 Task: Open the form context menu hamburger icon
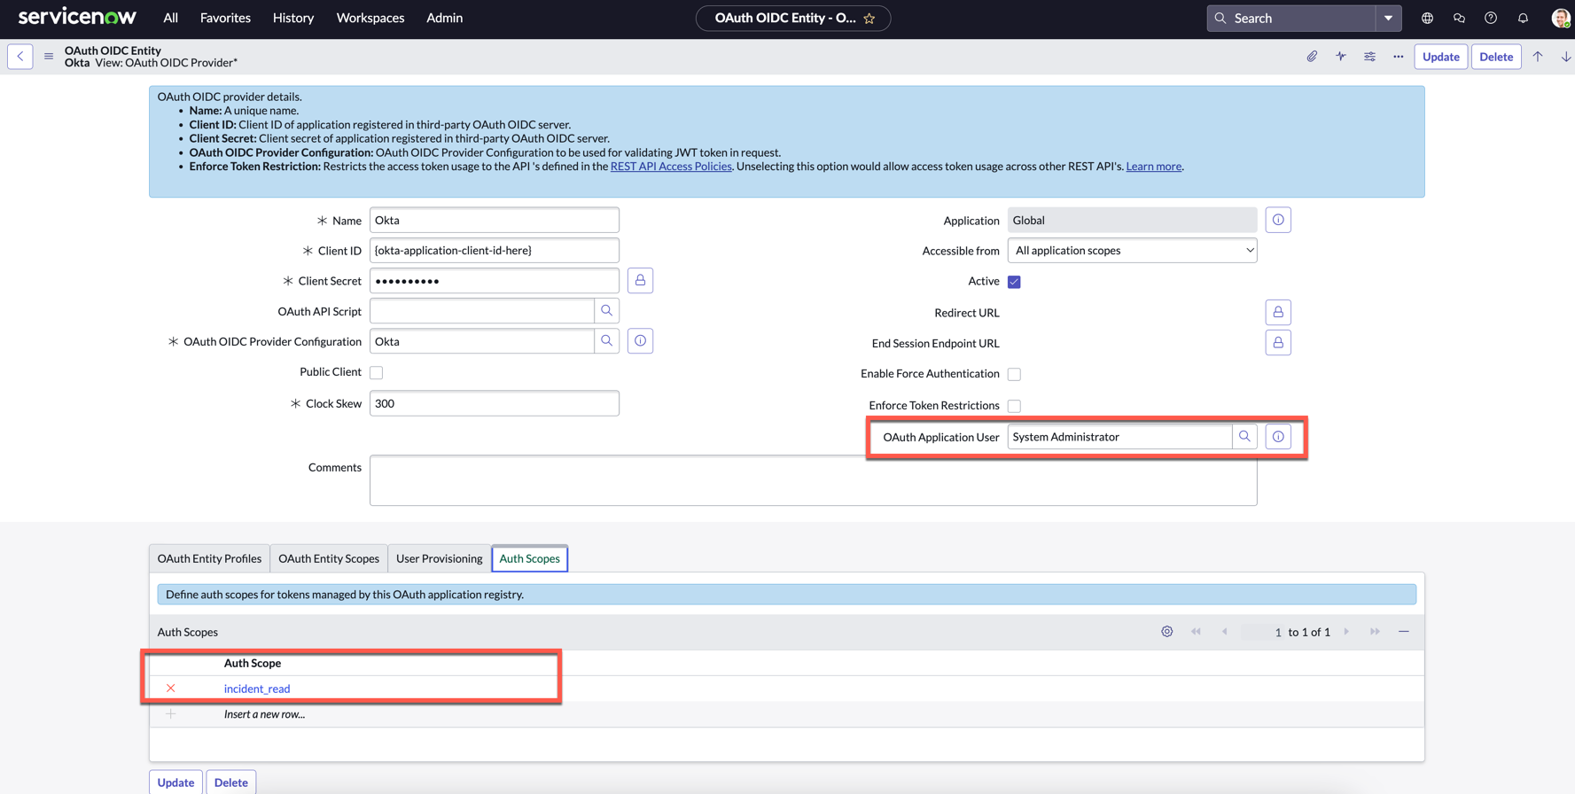pos(49,57)
